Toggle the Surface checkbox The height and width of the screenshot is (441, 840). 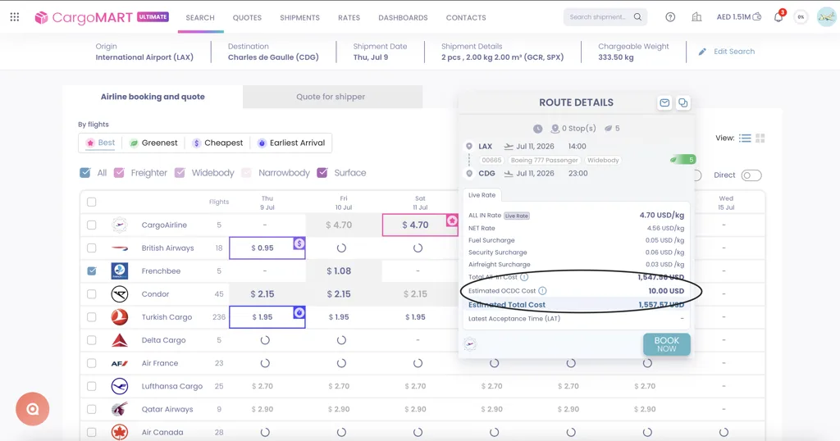point(322,173)
